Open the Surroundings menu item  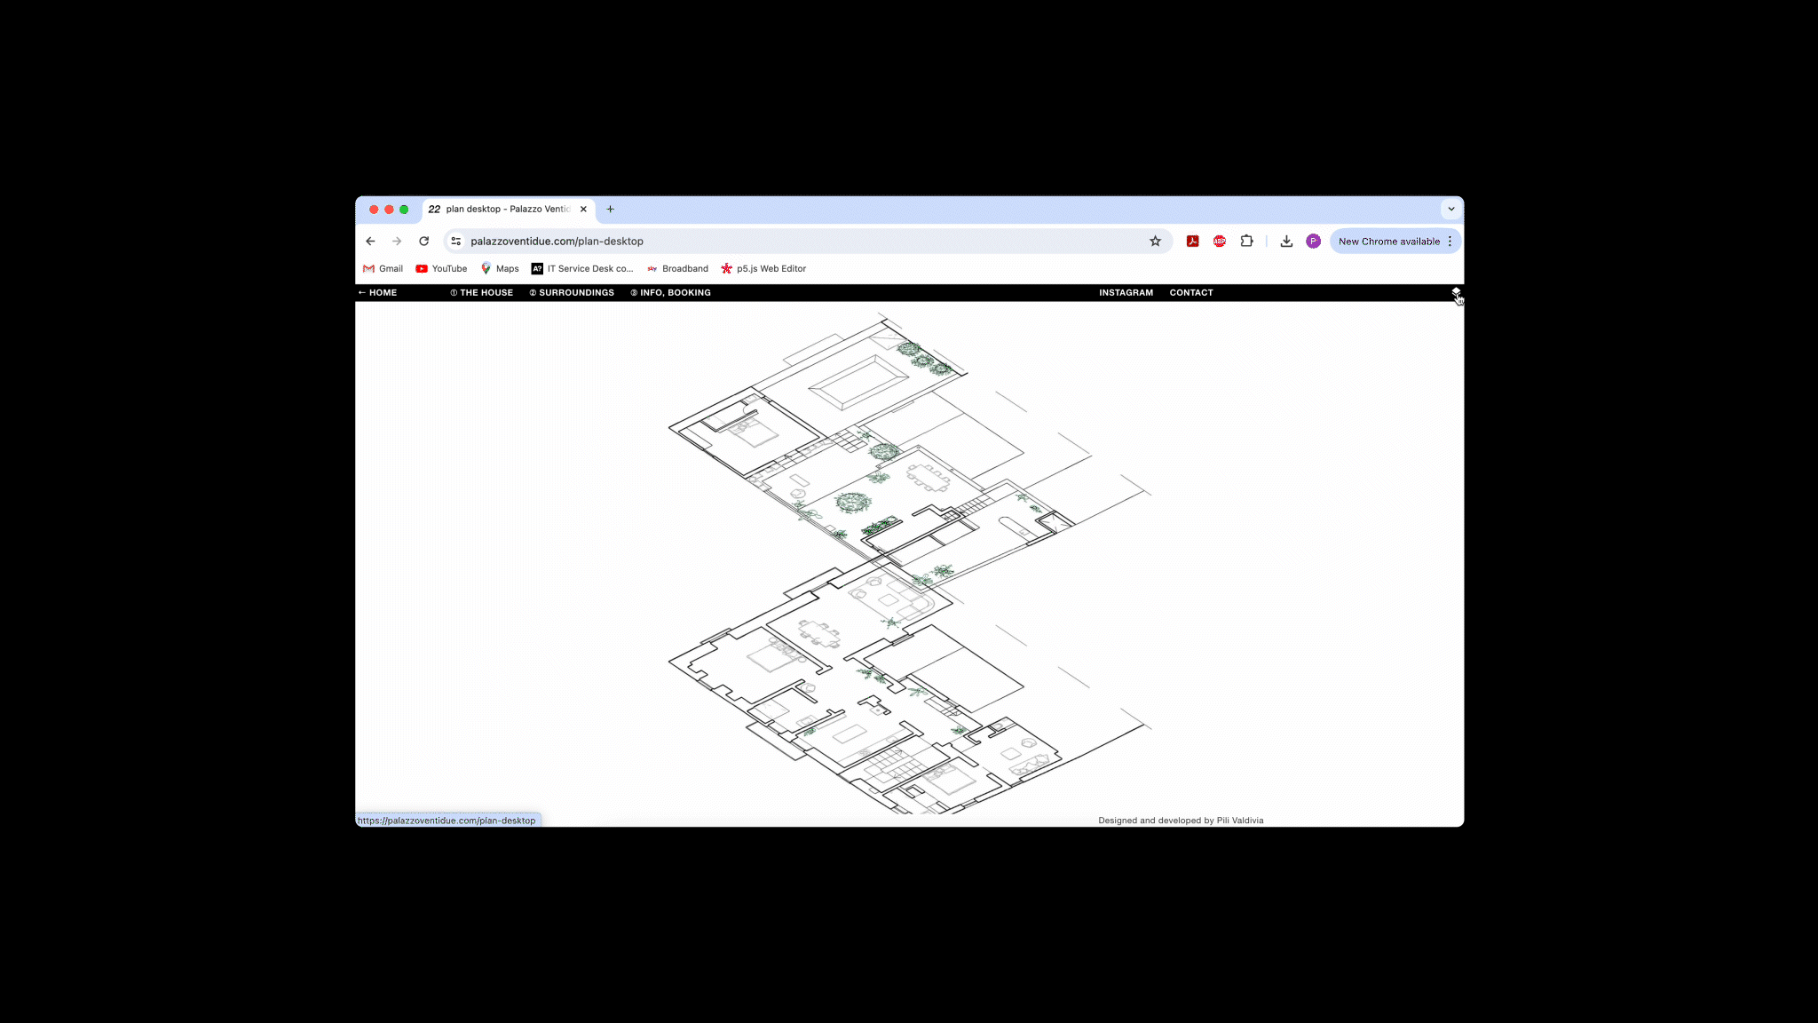point(572,292)
